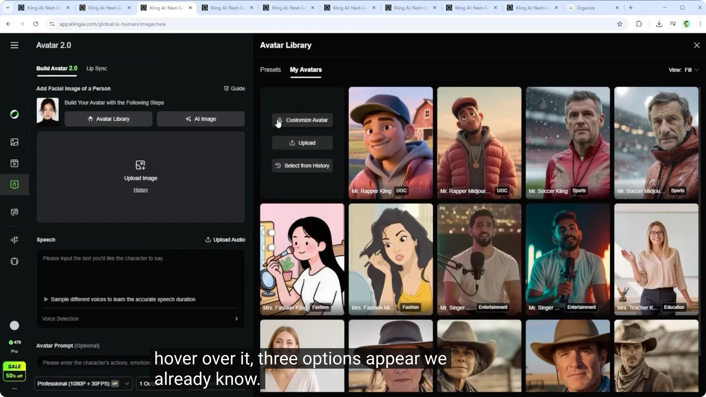Screen dimensions: 706x397
Task: Click the Upload button in Avatar Library
Action: click(x=302, y=143)
